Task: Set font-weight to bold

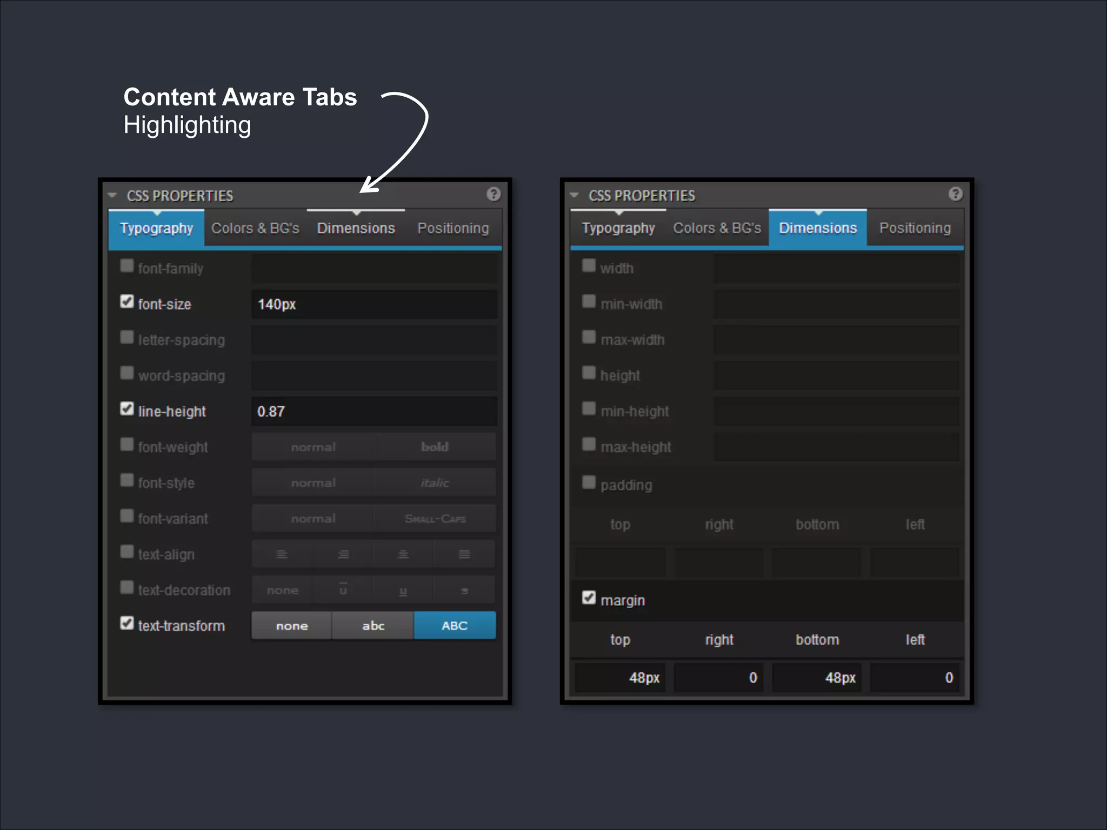Action: click(435, 447)
